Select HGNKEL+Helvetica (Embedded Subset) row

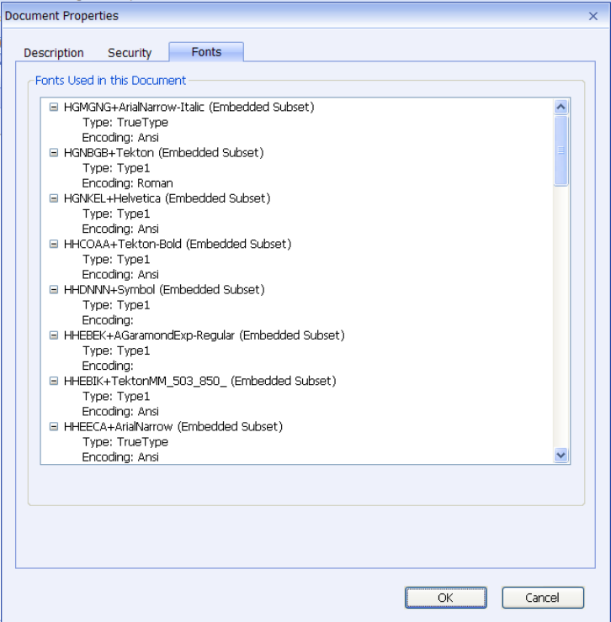tap(167, 198)
